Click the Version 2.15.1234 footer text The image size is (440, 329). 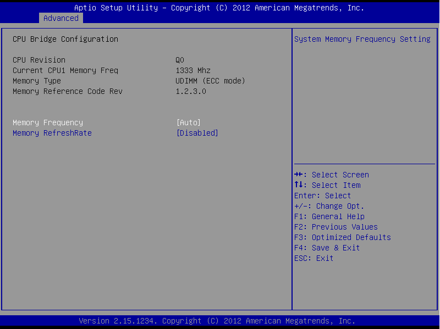pyautogui.click(x=217, y=321)
